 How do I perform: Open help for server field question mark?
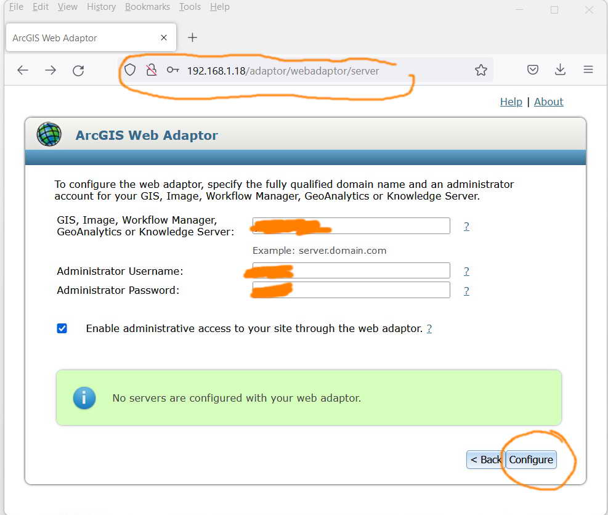[466, 226]
